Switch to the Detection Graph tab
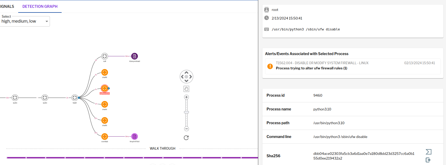Screen dimensions: 446x165 click(x=40, y=6)
